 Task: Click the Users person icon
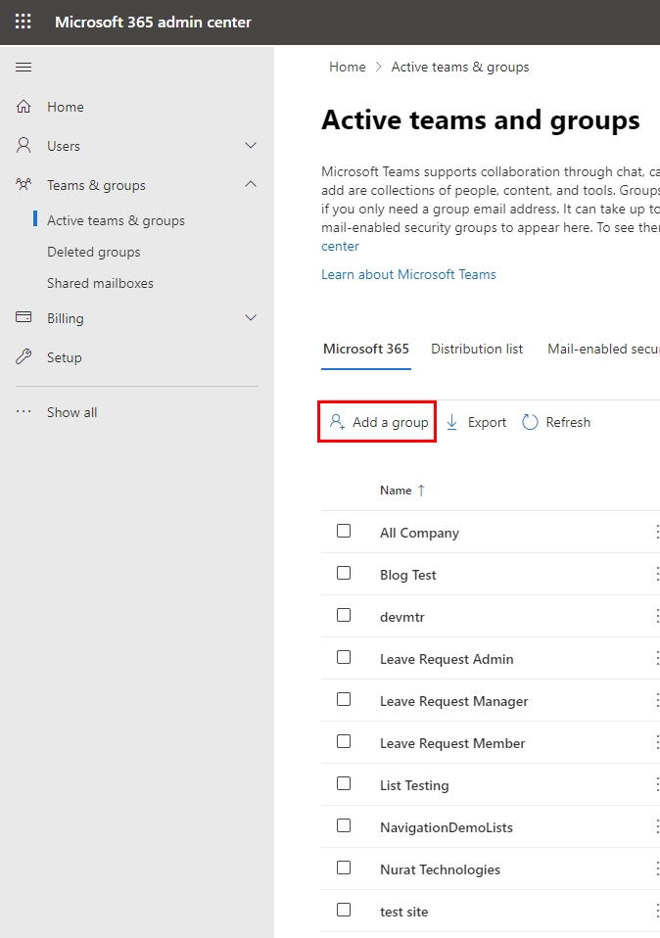coord(24,145)
